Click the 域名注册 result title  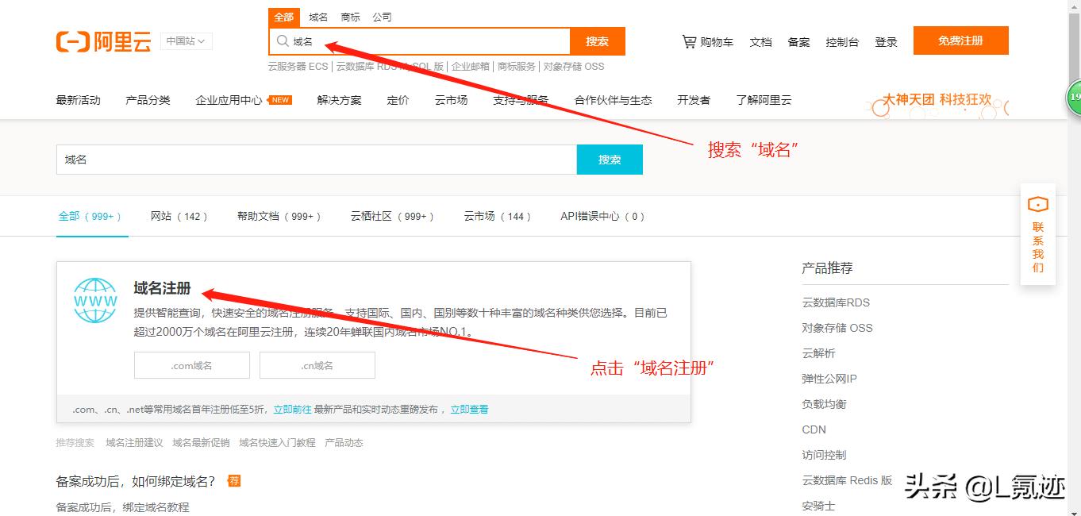[x=162, y=289]
